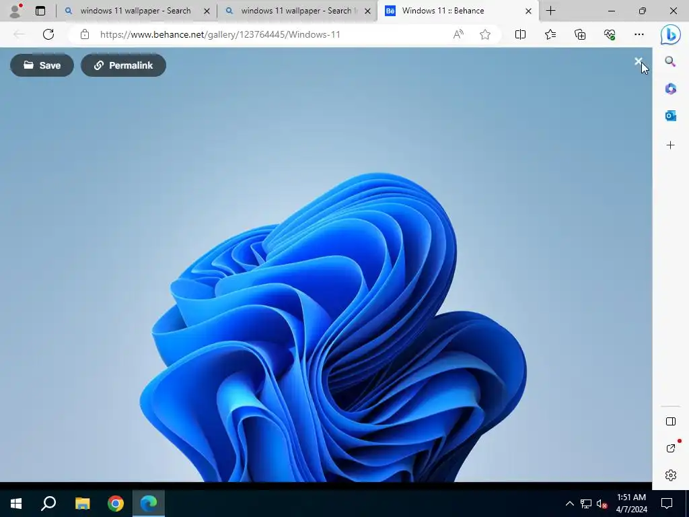Click the Windows 11 bloom wallpaper image
Image resolution: width=689 pixels, height=517 pixels.
326,265
